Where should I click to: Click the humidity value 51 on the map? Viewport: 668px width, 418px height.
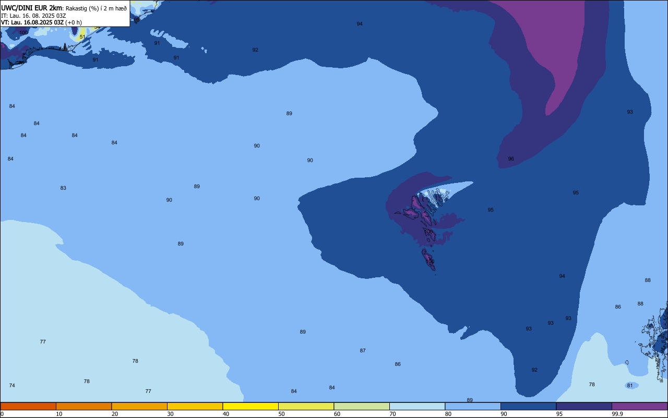82,37
